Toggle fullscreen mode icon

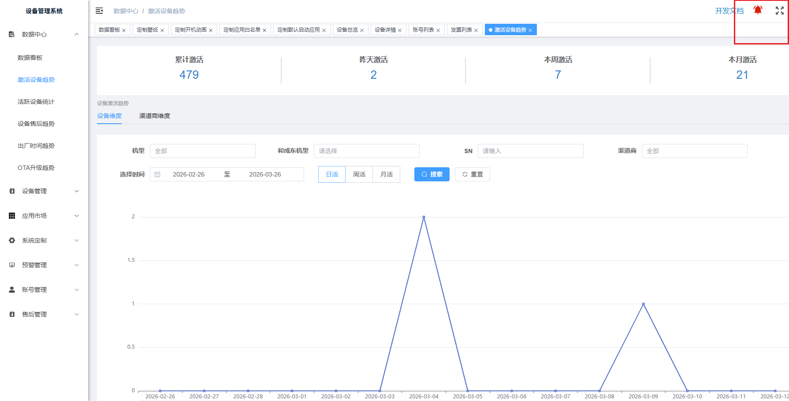coord(780,11)
